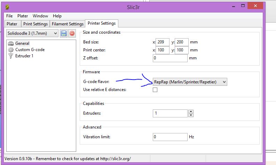The width and height of the screenshot is (276, 165).
Task: Click the Version 0.9.10b status bar text
Action: pos(68,159)
